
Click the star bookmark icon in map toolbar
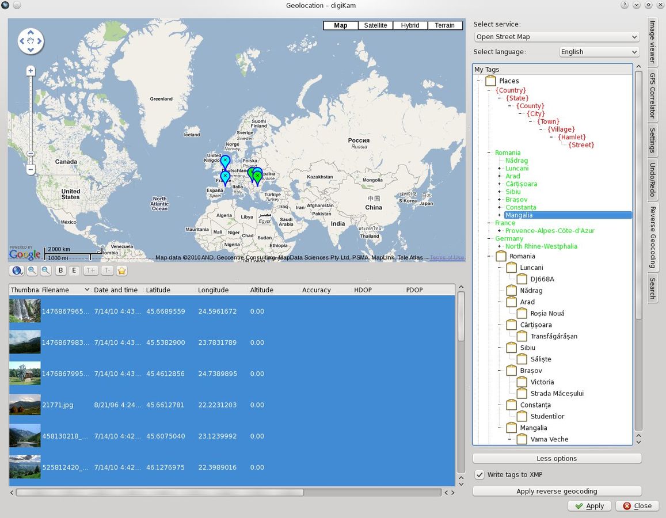[x=122, y=271]
